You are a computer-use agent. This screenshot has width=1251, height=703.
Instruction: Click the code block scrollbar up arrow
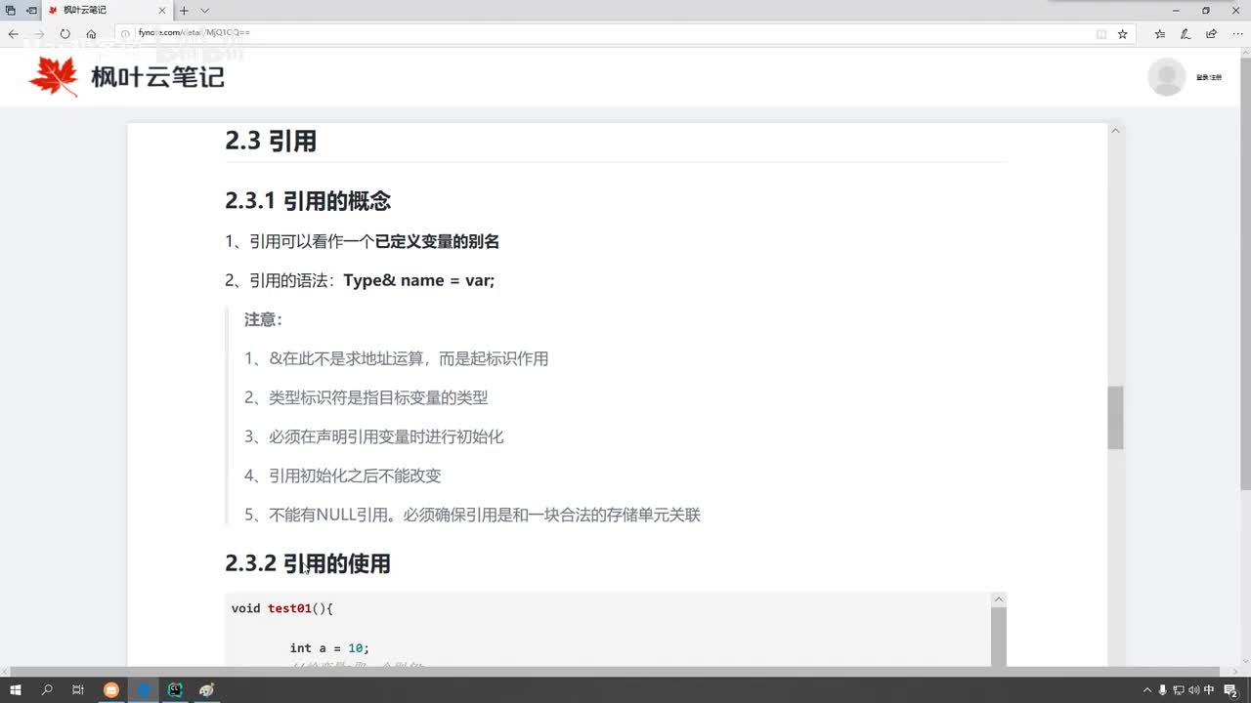[999, 600]
